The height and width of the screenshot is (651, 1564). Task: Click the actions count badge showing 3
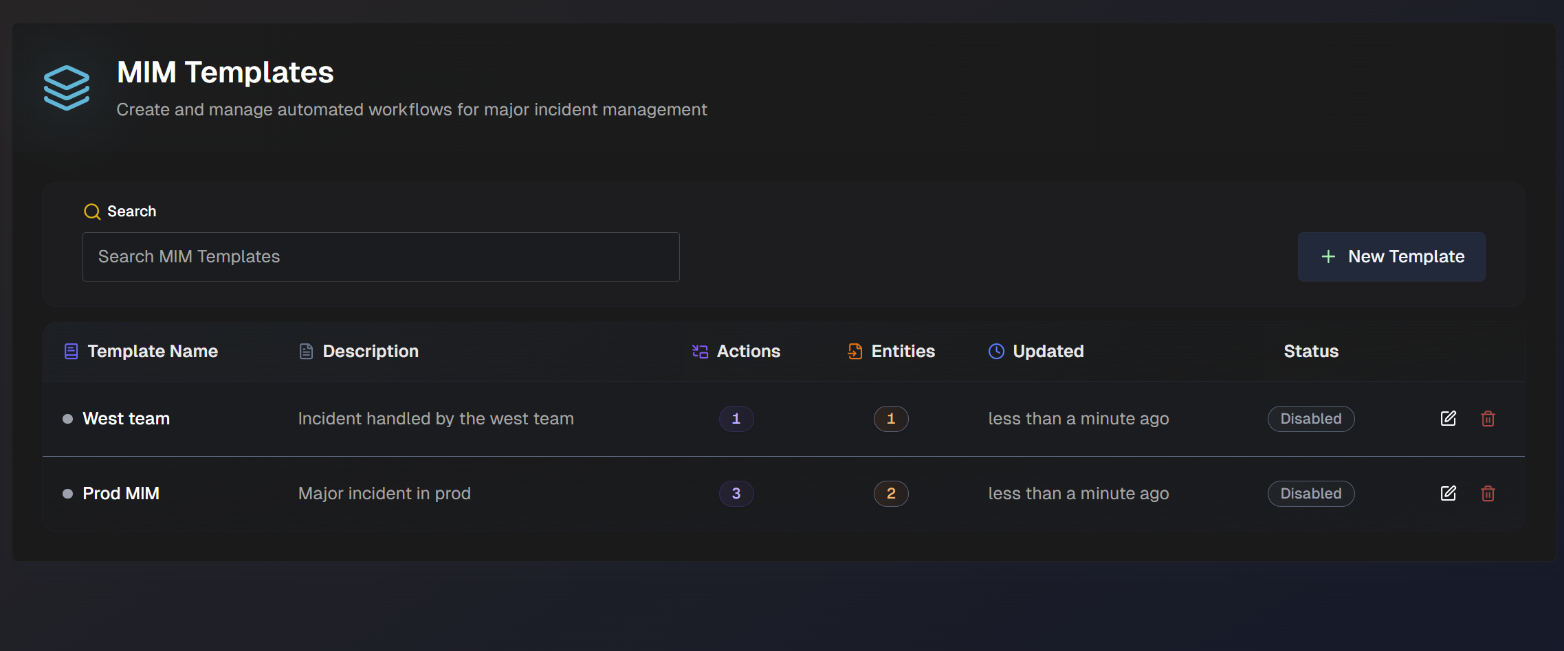point(736,493)
